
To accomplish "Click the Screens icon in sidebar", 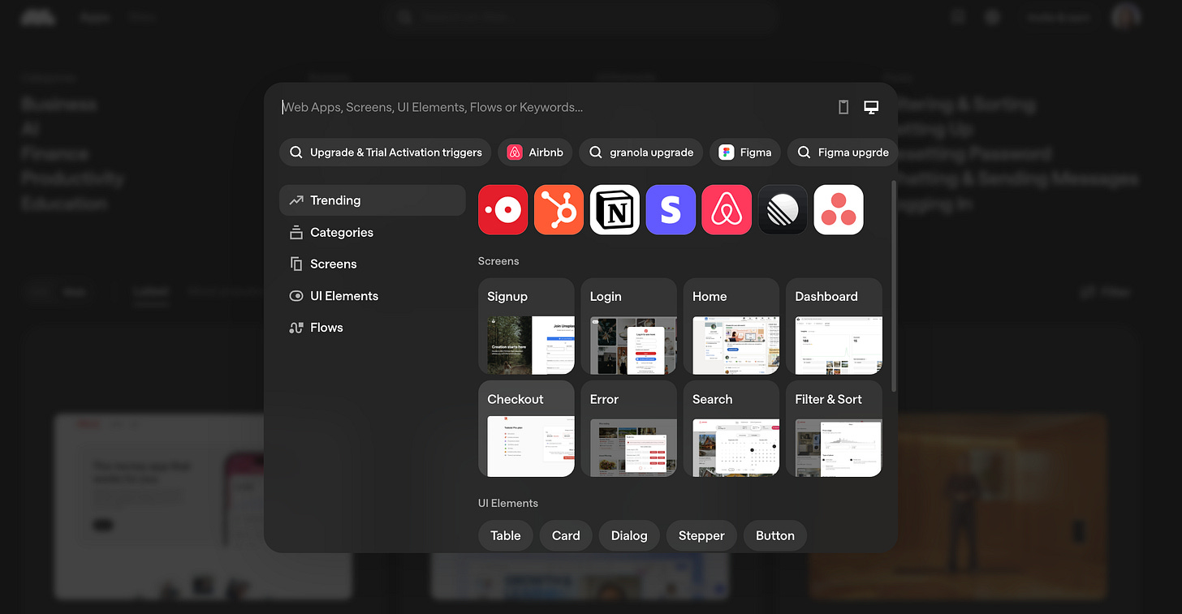I will point(296,264).
